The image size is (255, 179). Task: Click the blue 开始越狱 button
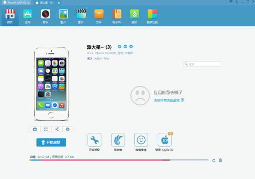(x=51, y=143)
